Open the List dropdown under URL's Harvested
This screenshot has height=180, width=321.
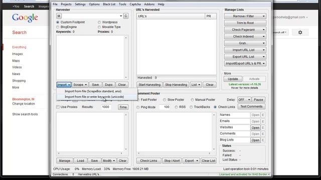[x=196, y=84]
